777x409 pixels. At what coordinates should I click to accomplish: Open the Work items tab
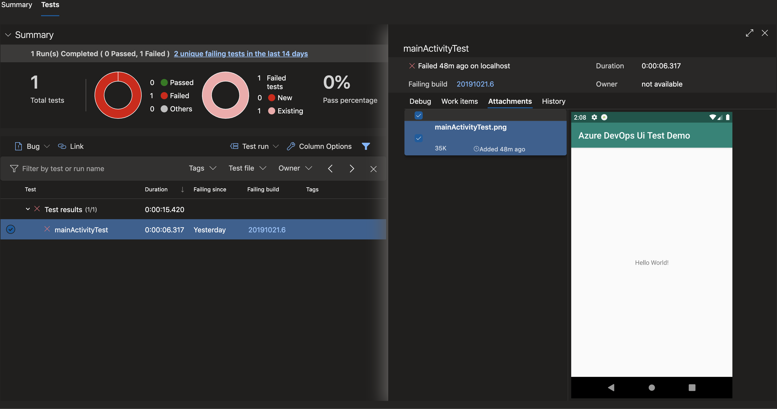[x=459, y=101]
